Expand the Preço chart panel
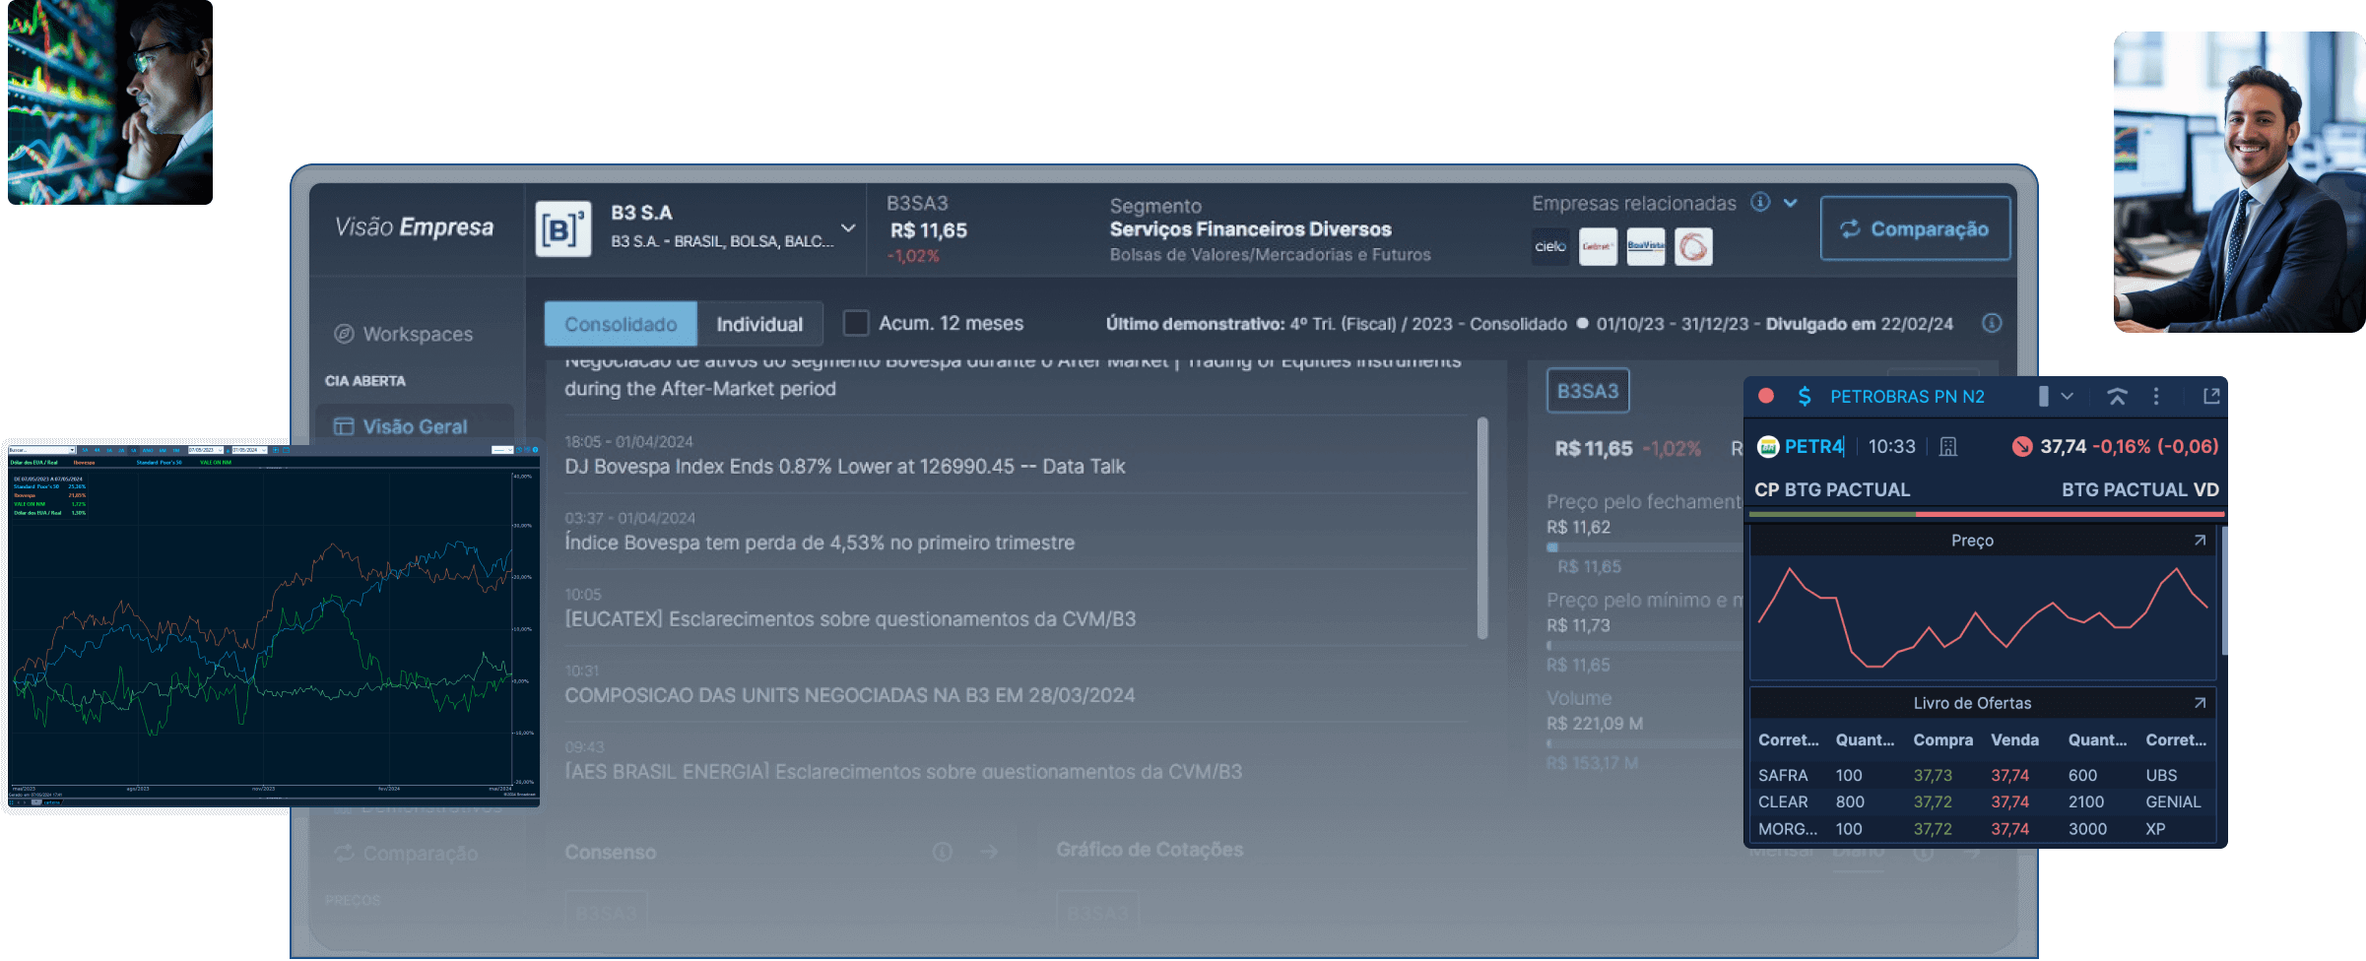The width and height of the screenshot is (2366, 961). pos(2200,540)
